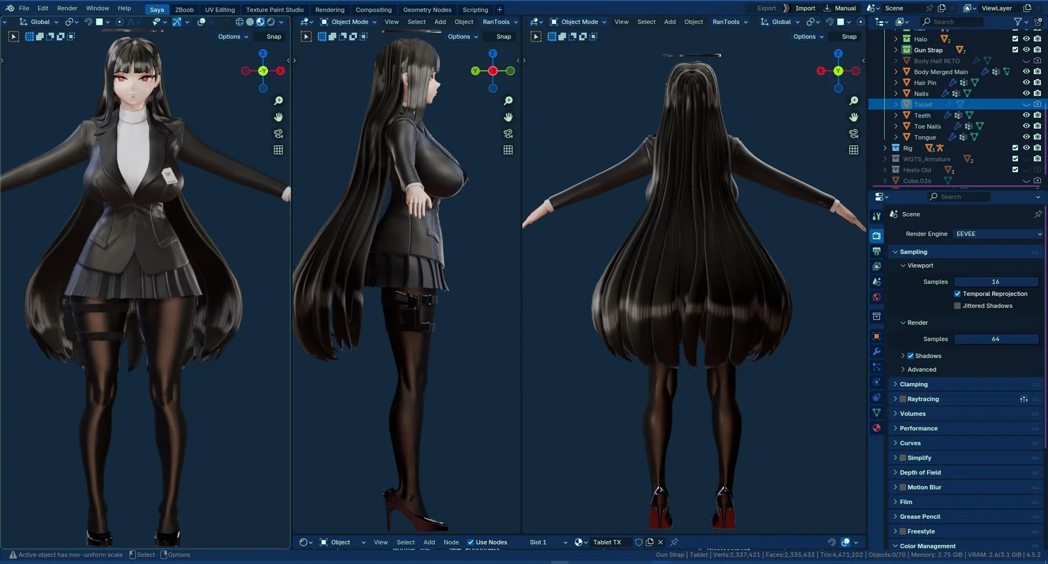The height and width of the screenshot is (564, 1048).
Task: Enable the Simplify checkbox
Action: 903,458
